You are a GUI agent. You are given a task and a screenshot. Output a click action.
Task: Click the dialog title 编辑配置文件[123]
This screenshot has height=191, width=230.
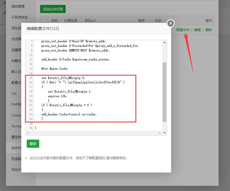click(x=43, y=29)
